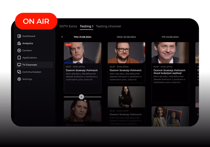Open the Communication menu label
The height and width of the screenshot is (147, 210).
pyautogui.click(x=32, y=72)
